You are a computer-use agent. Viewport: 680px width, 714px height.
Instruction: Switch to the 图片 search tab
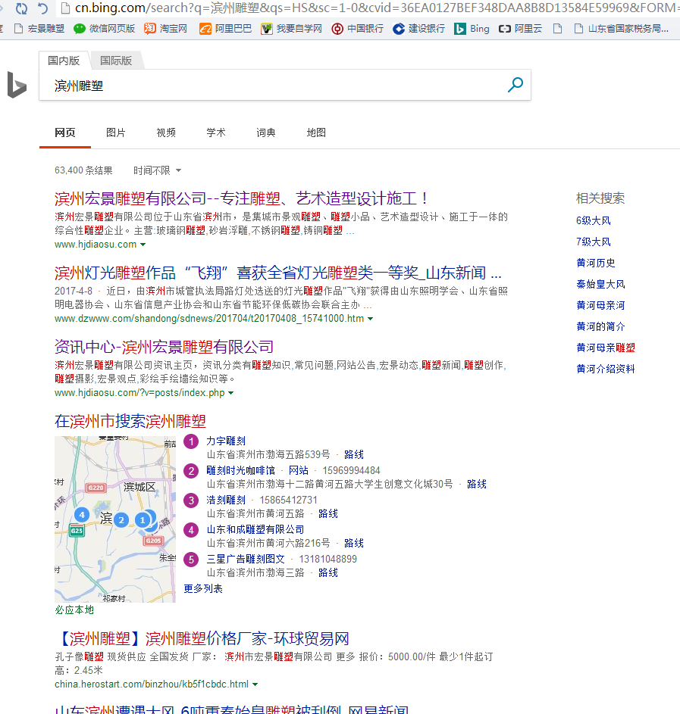[115, 133]
